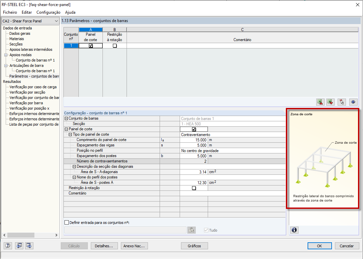
Task: Select Conjunto de barras nº 1 under Apoios nodais
Action: pyautogui.click(x=35, y=60)
